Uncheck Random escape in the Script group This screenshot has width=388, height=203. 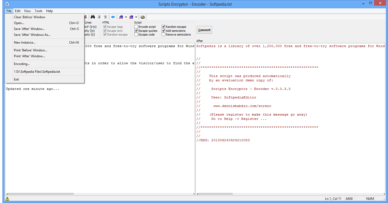[x=164, y=27]
